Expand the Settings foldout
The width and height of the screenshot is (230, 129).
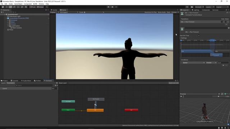pos(180,38)
